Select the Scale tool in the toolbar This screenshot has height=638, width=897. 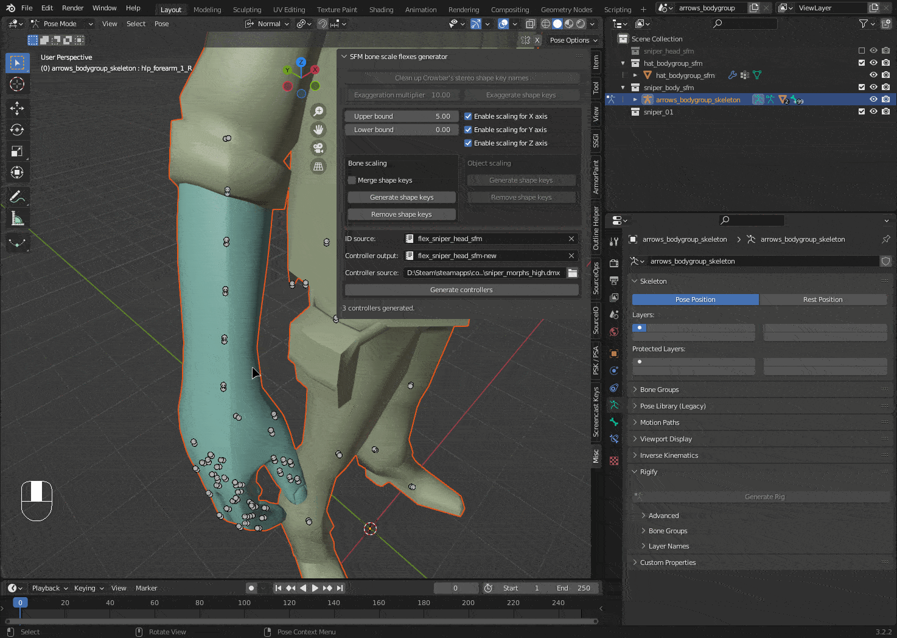(17, 151)
